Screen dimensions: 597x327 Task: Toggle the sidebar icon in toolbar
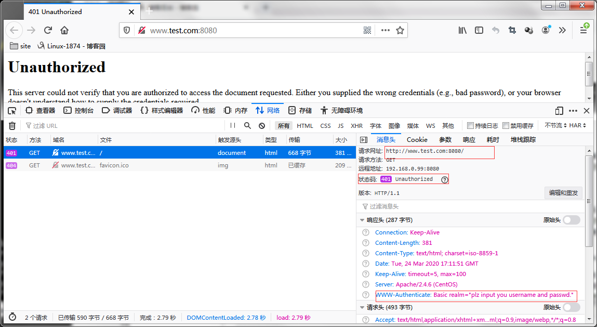pyautogui.click(x=479, y=31)
